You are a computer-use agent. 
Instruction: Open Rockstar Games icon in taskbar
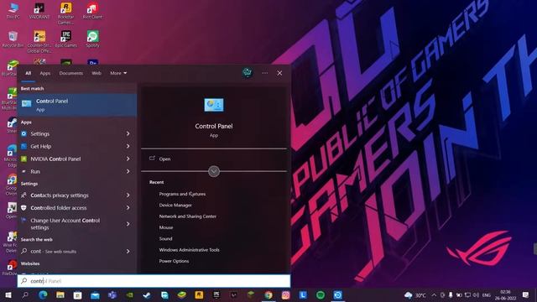pos(199,294)
